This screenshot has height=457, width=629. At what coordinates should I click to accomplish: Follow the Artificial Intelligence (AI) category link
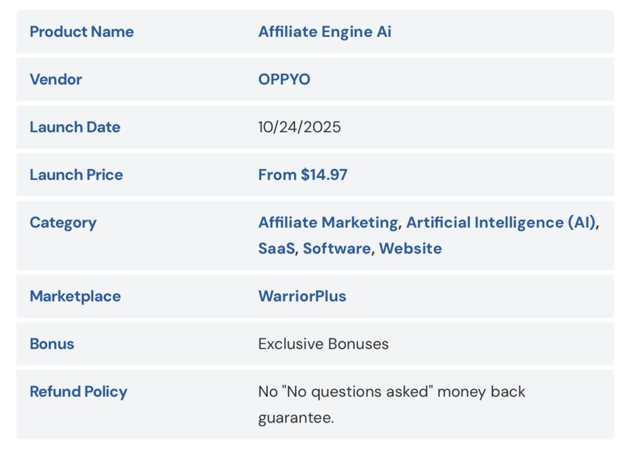pos(501,222)
